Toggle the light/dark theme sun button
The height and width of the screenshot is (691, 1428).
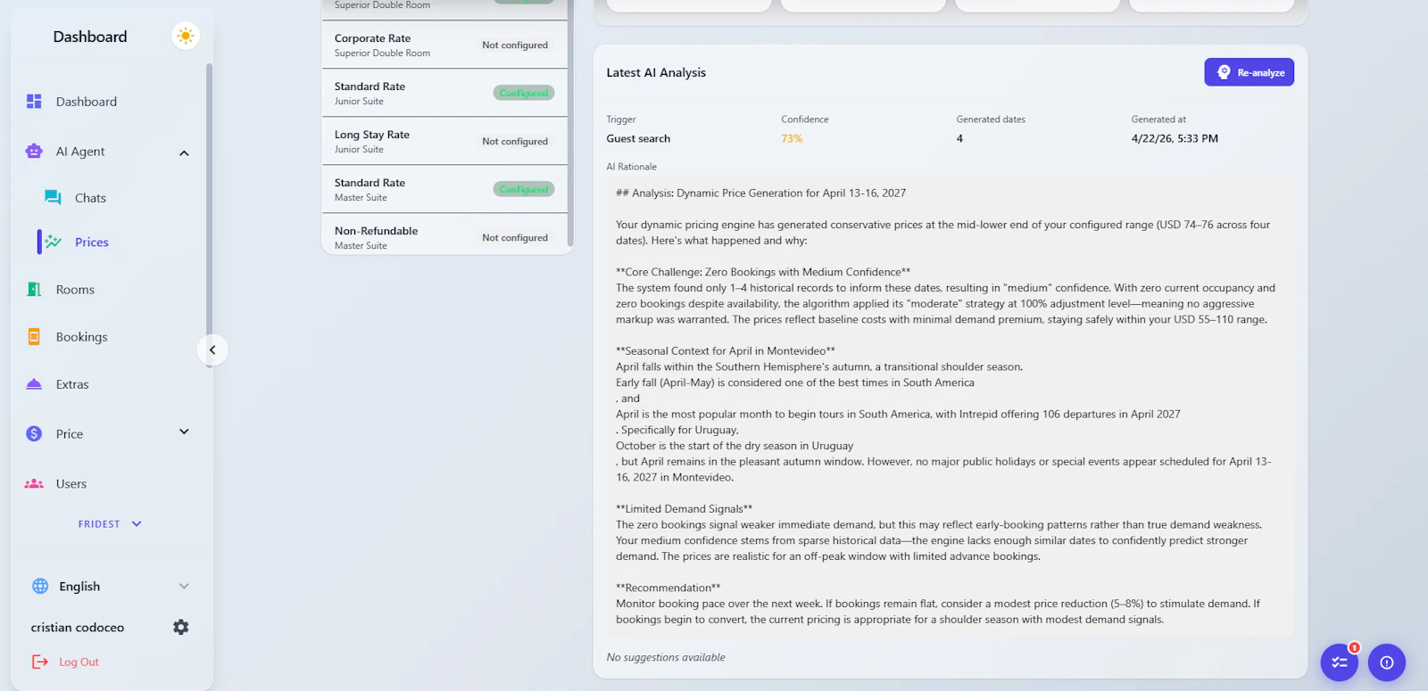[x=186, y=36]
